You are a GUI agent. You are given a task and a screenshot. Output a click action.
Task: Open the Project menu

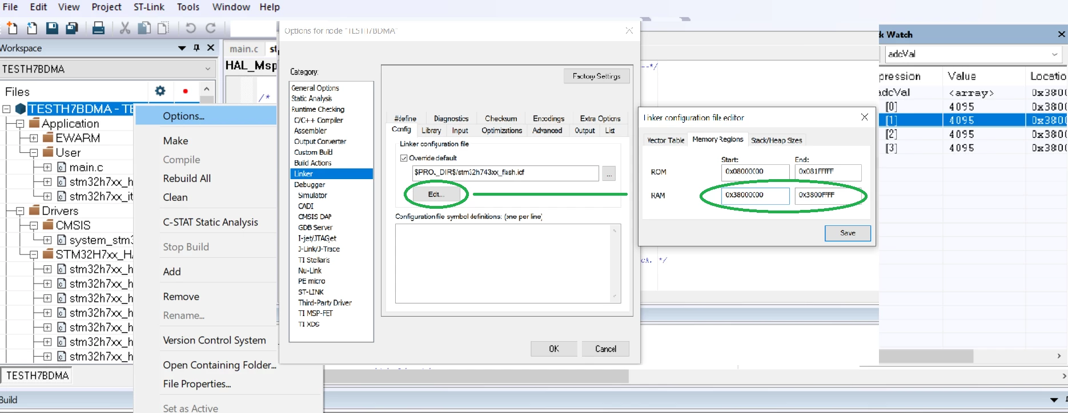click(106, 7)
